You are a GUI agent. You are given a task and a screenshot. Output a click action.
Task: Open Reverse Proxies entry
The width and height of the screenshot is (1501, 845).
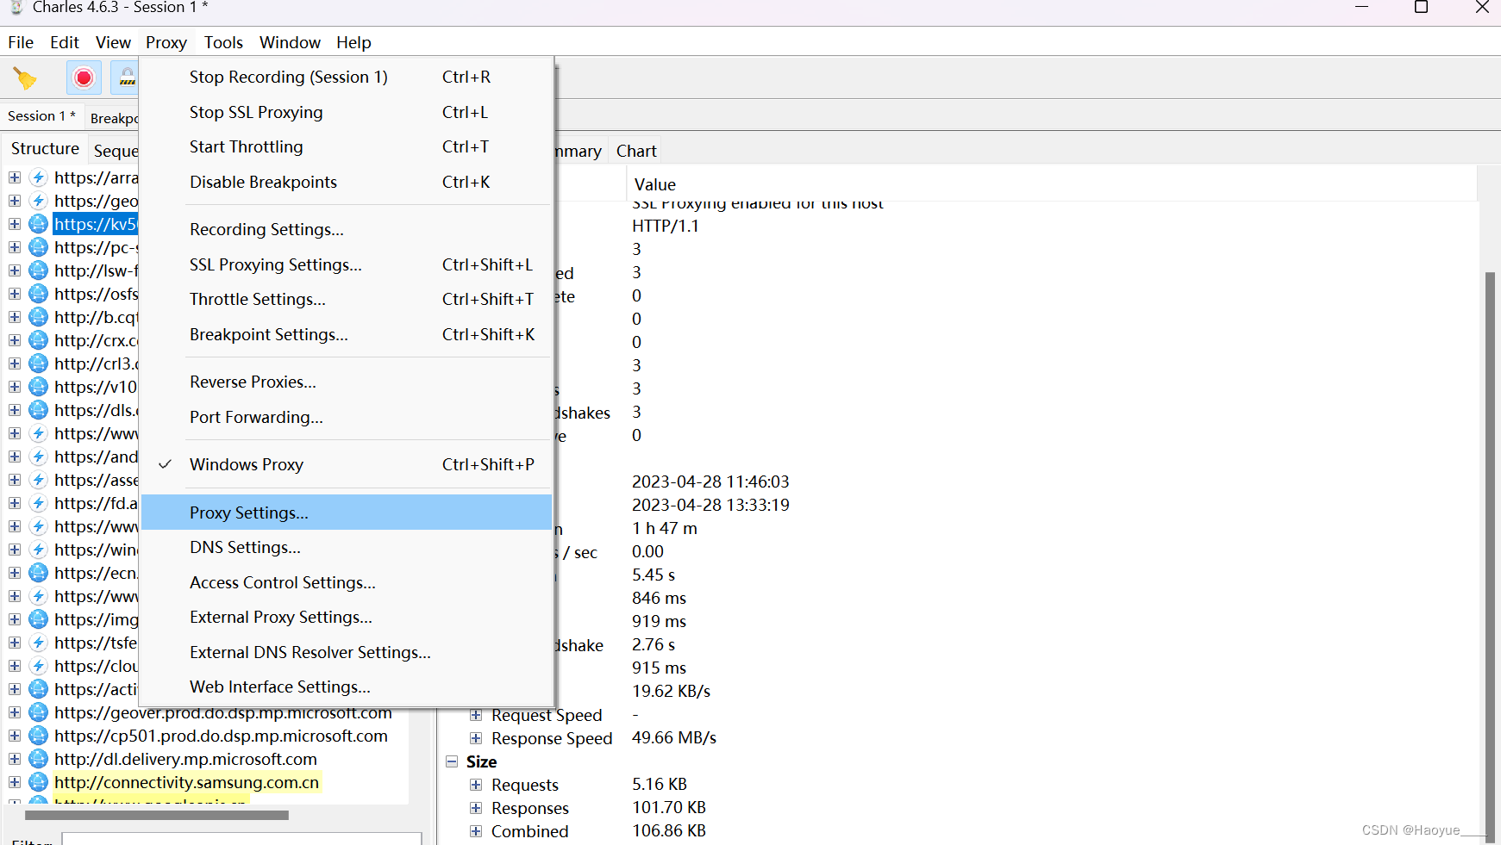click(x=346, y=382)
